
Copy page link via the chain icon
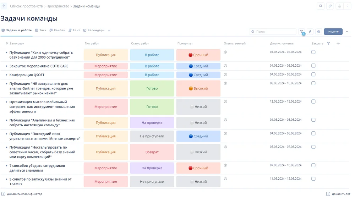(330, 6)
